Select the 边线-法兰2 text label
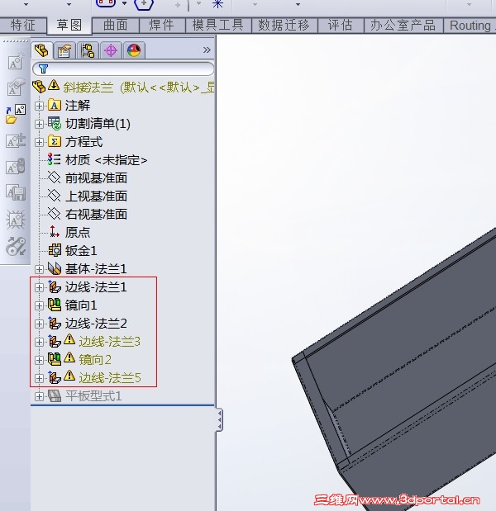Screen dimensions: 496x511 96,324
